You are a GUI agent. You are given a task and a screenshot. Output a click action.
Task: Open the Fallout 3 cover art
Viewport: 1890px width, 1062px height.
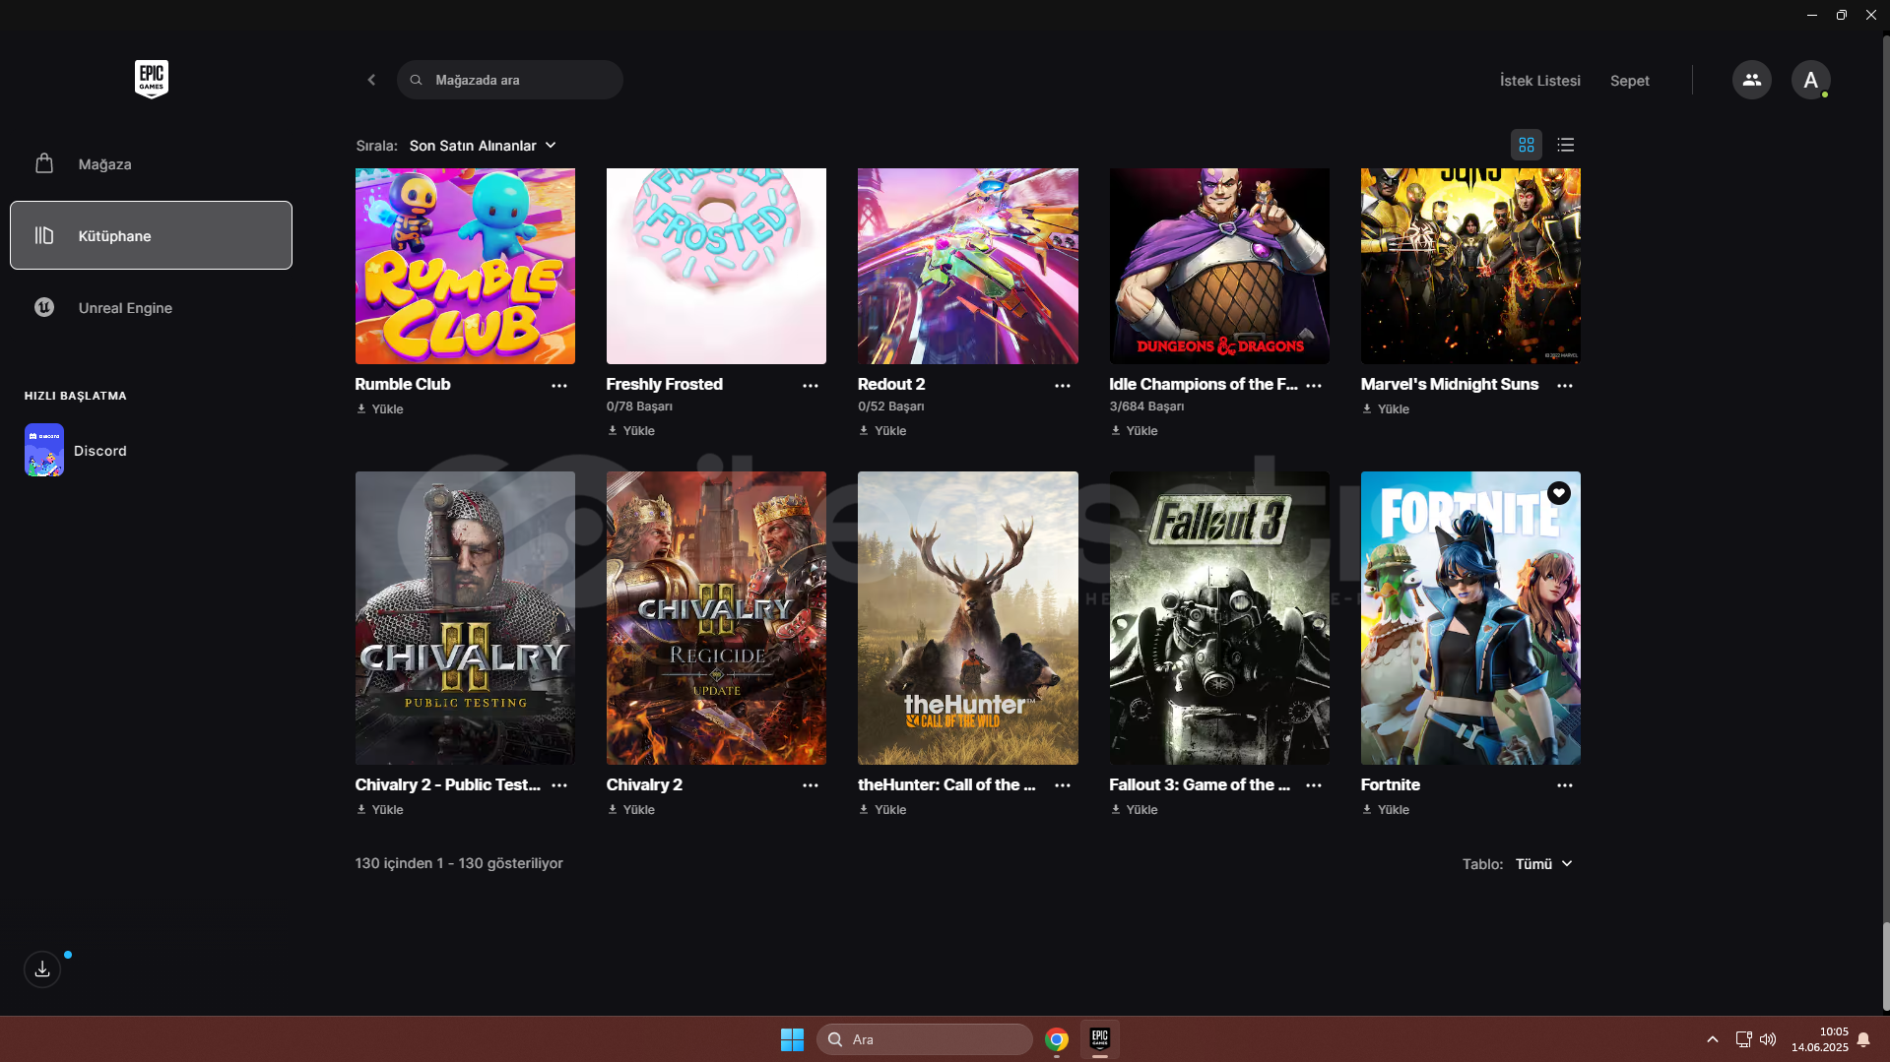(1219, 618)
